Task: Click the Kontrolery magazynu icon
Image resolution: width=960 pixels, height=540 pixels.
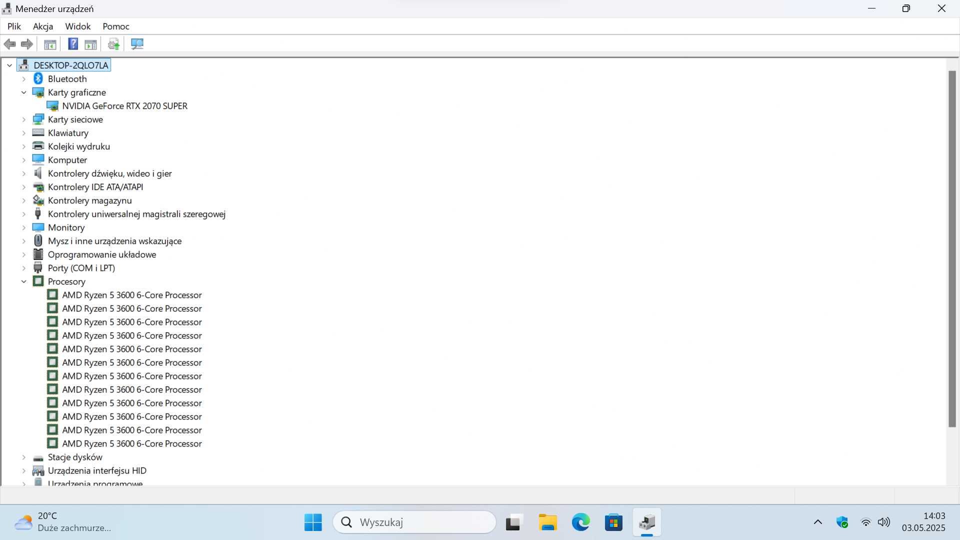Action: tap(38, 200)
